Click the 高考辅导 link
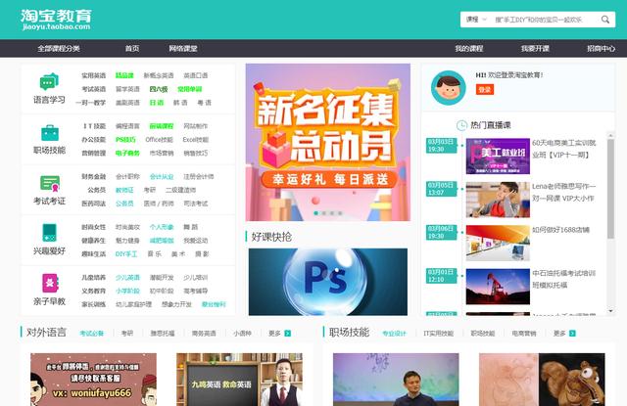Viewport: 627px width, 406px height. pos(196,291)
